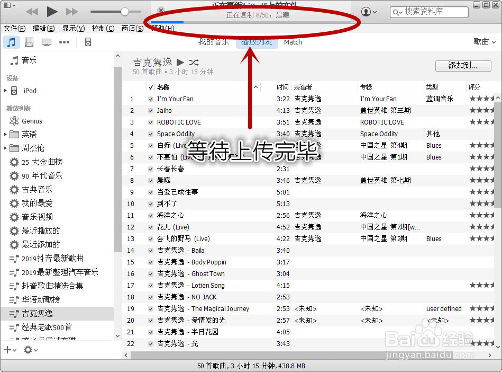The image size is (502, 372).
Task: Click the sidebar scroll down arrow
Action: click(117, 336)
